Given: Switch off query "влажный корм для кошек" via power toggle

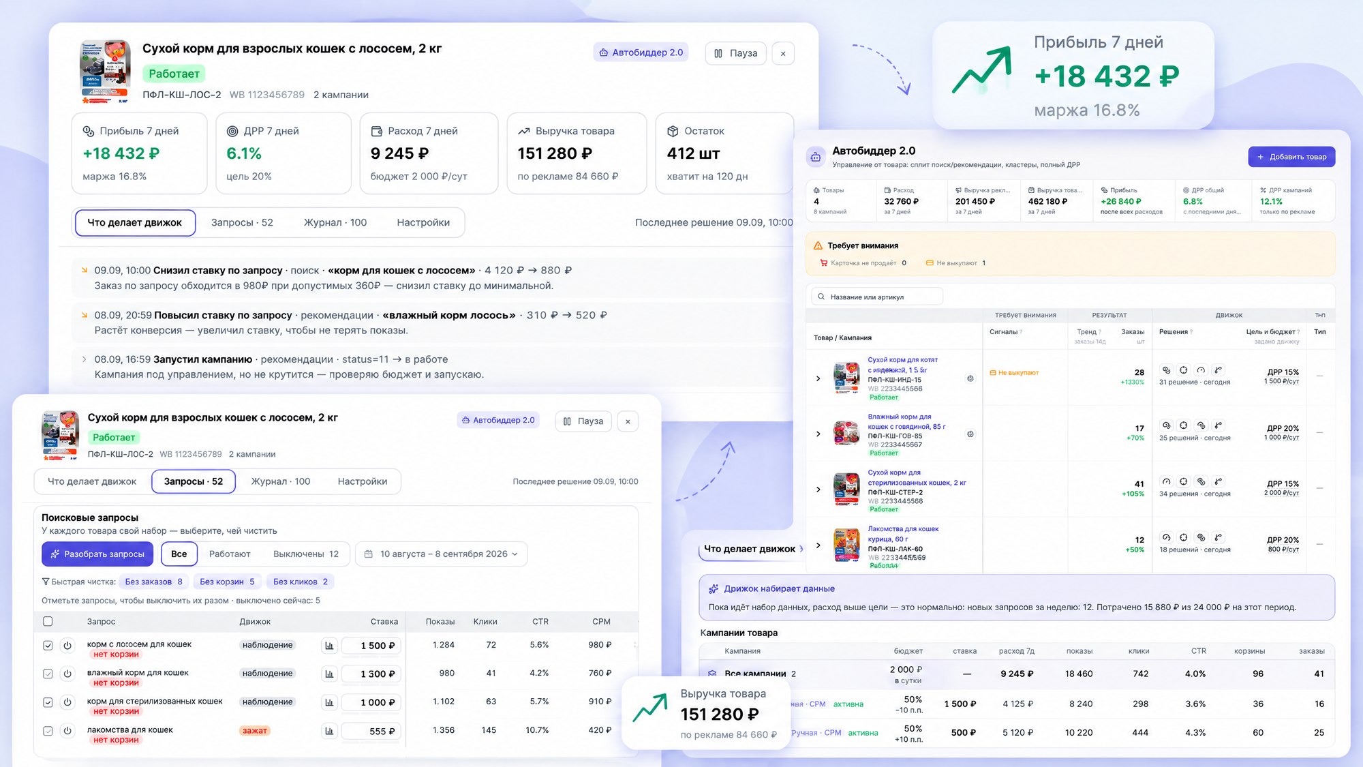Looking at the screenshot, I should (x=67, y=674).
